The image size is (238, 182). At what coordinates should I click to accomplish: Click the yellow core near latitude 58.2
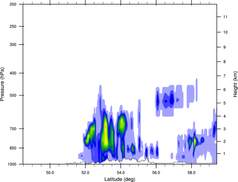coord(195,141)
